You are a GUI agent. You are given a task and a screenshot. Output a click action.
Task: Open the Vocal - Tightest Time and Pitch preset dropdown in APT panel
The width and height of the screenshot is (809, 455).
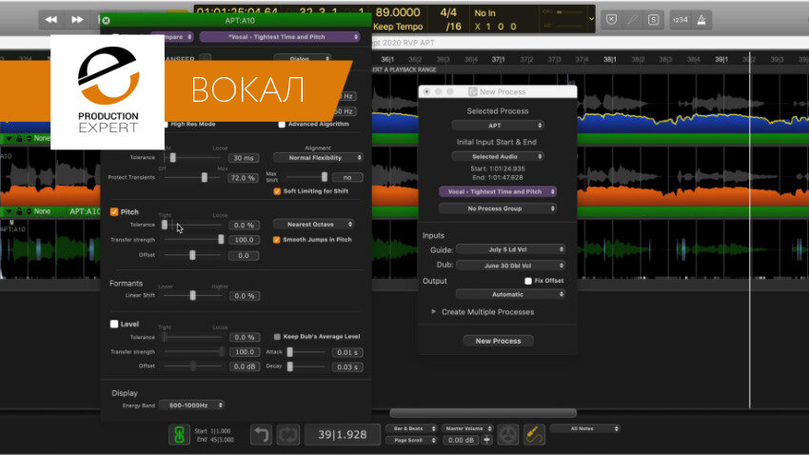pos(280,37)
